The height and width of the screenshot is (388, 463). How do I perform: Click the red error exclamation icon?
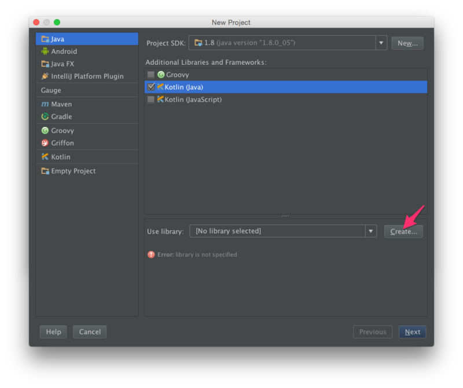click(x=151, y=254)
